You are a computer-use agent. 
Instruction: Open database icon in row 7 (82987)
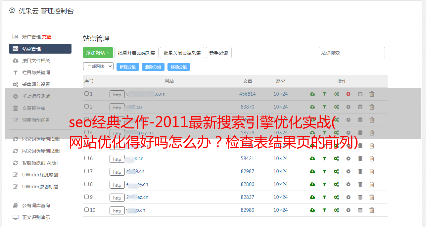click(x=360, y=171)
